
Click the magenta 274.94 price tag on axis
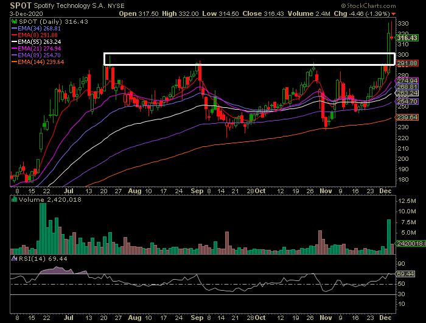(407, 81)
